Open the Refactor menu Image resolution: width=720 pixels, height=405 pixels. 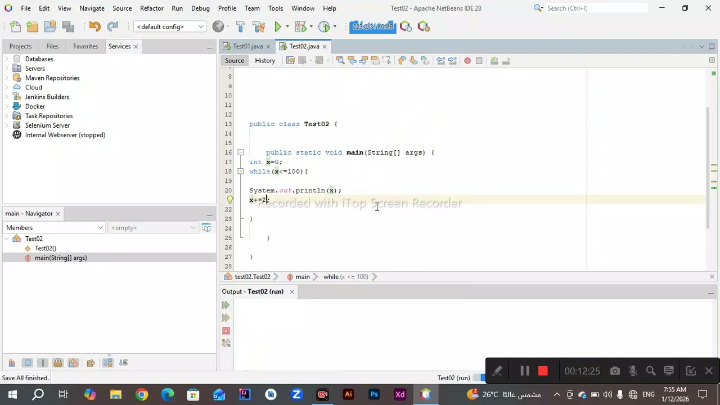click(x=152, y=8)
